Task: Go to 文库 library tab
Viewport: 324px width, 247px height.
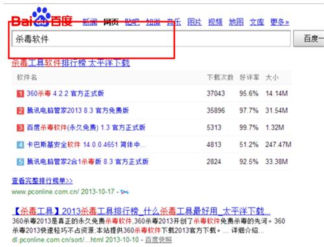Action: click(x=257, y=22)
